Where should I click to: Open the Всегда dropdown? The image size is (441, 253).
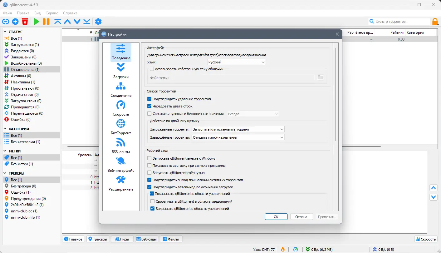[253, 114]
